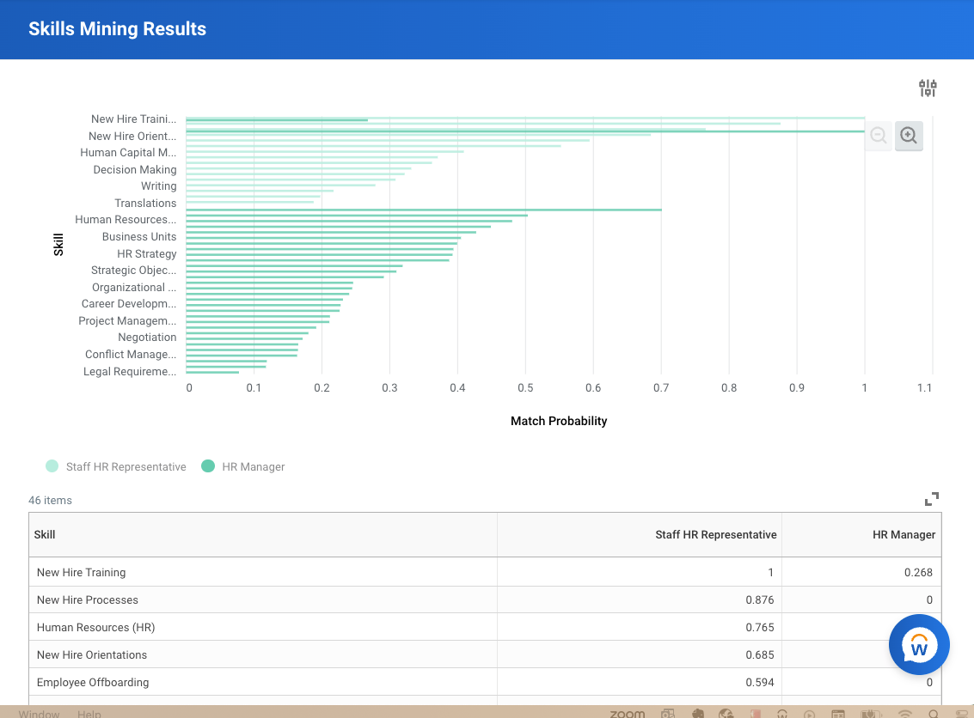Image resolution: width=974 pixels, height=718 pixels.
Task: Toggle the Staff HR Representative legend series
Action: click(x=116, y=466)
